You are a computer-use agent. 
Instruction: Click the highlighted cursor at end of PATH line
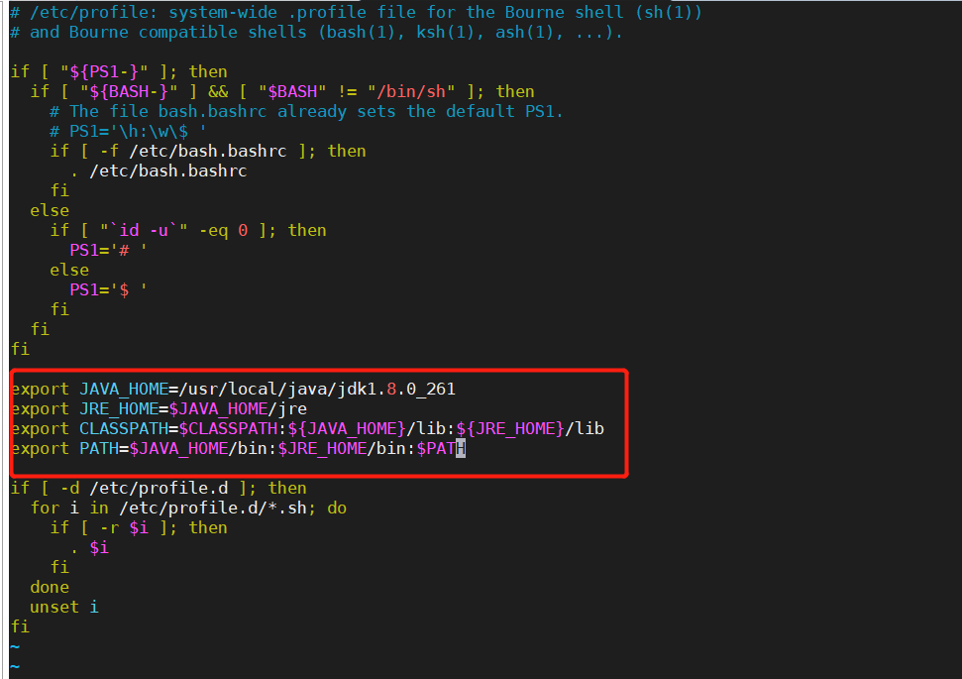click(461, 449)
